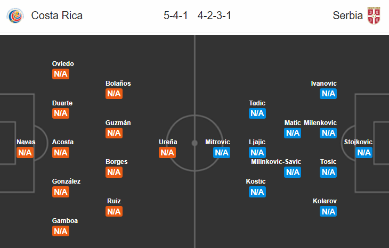Screen dimensions: 389x248
Task: Click Matic's N/A rating badge
Action: 293,133
